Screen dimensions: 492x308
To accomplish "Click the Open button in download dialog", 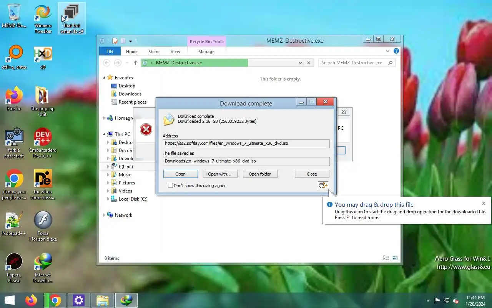I will coord(181,174).
